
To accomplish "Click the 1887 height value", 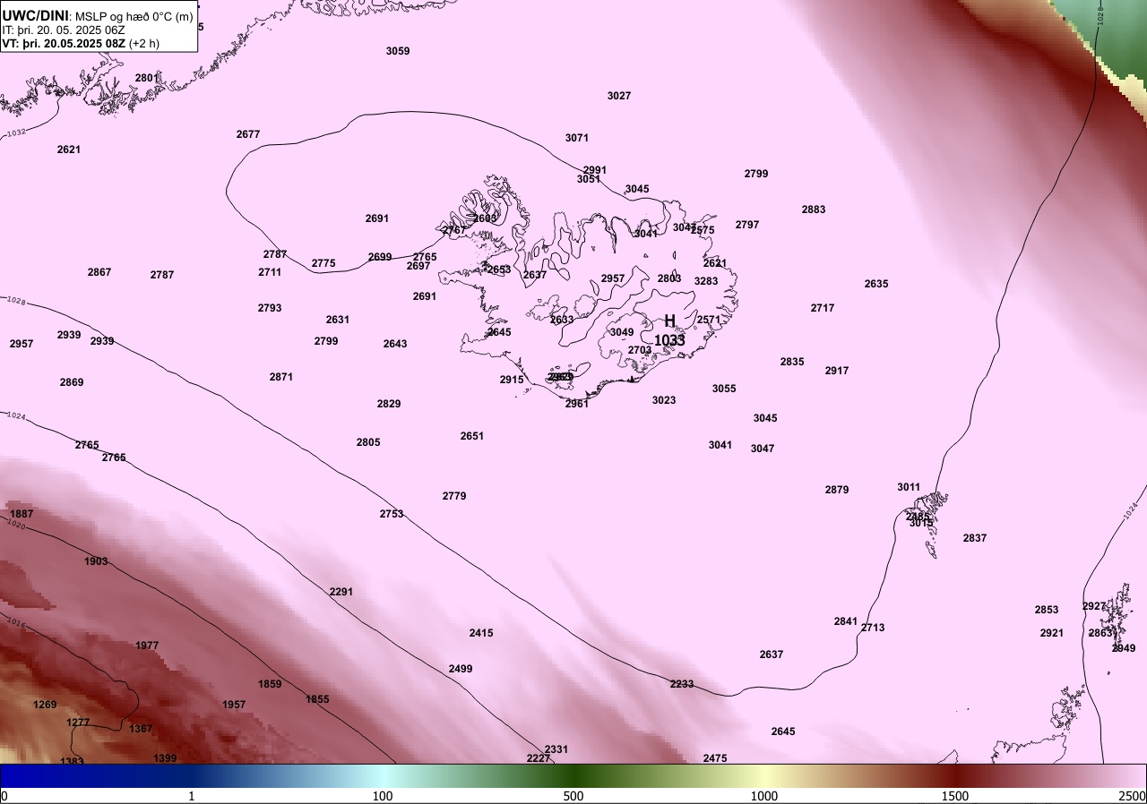I will pyautogui.click(x=22, y=514).
